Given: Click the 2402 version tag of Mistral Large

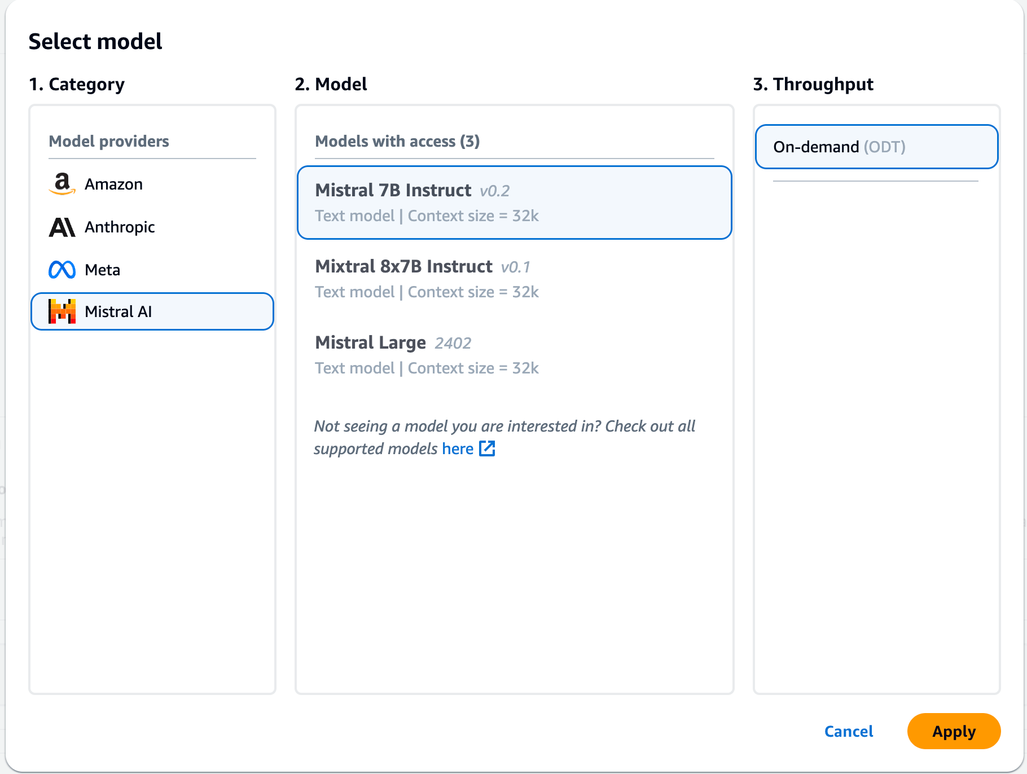Looking at the screenshot, I should (453, 344).
